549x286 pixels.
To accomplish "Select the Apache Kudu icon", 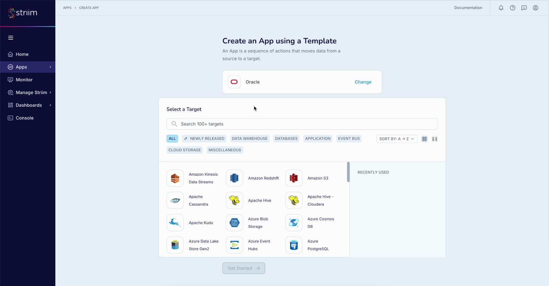I will point(175,223).
